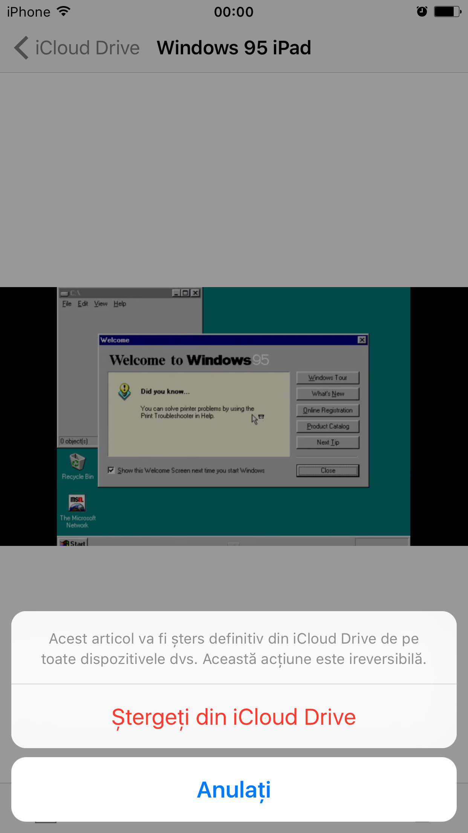Click the Close button in Welcome dialog
Image resolution: width=468 pixels, height=833 pixels.
(328, 470)
